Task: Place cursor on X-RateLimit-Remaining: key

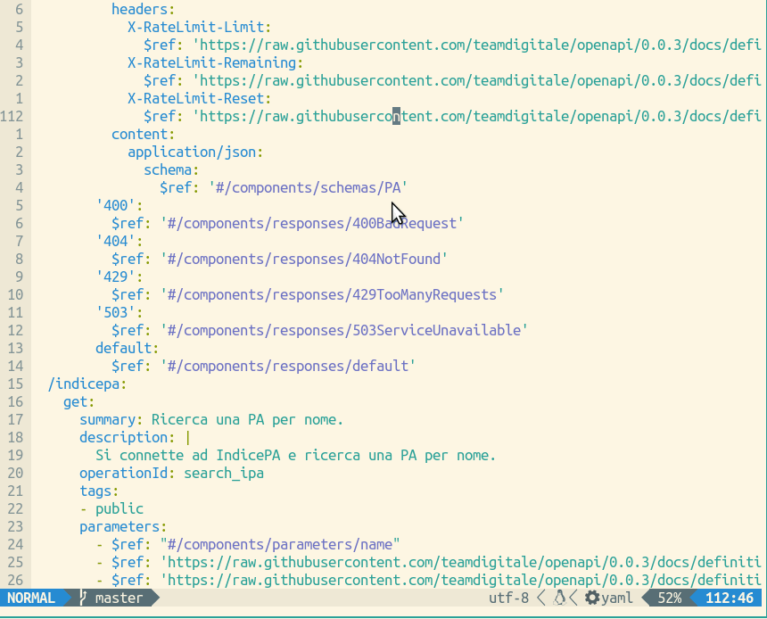Action: click(x=215, y=62)
